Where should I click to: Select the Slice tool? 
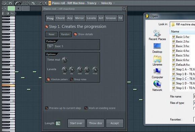[x=33, y=3]
